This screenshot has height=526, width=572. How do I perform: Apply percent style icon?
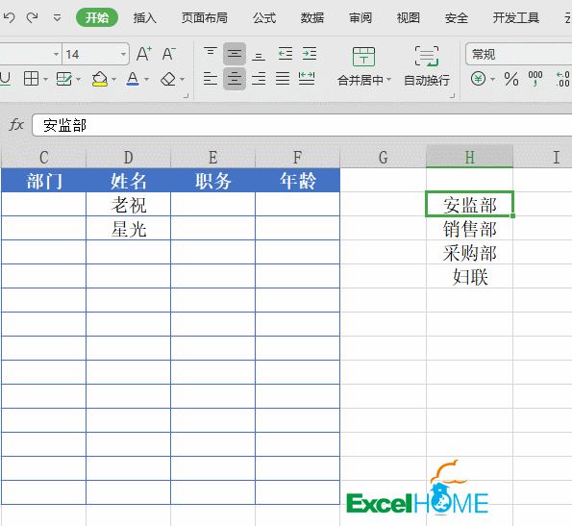[511, 79]
